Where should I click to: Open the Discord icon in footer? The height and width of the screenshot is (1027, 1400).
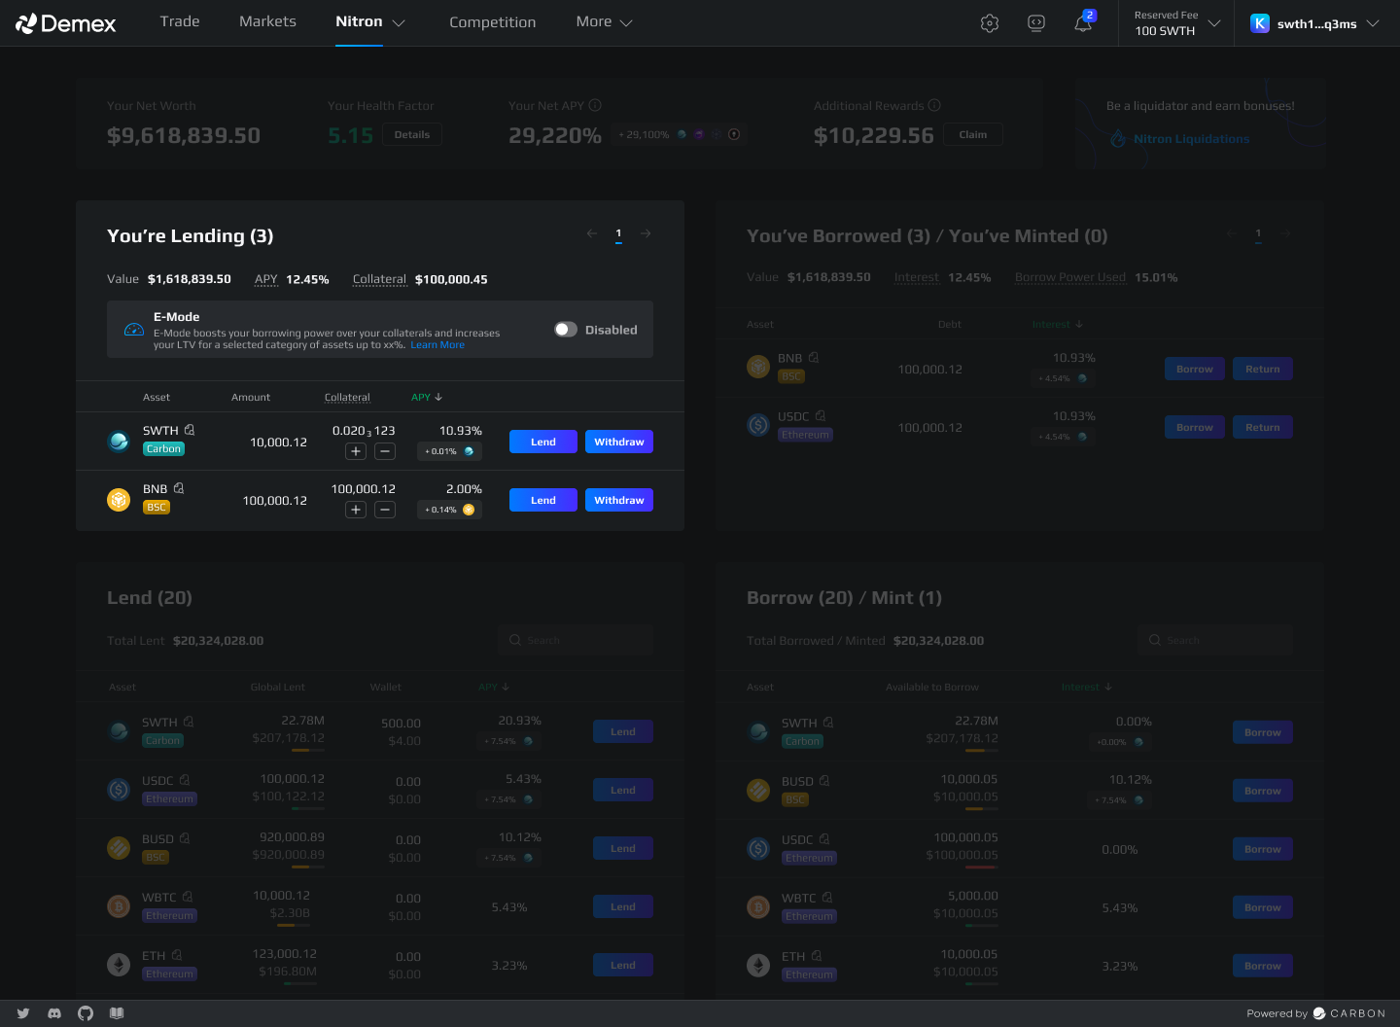[54, 1013]
